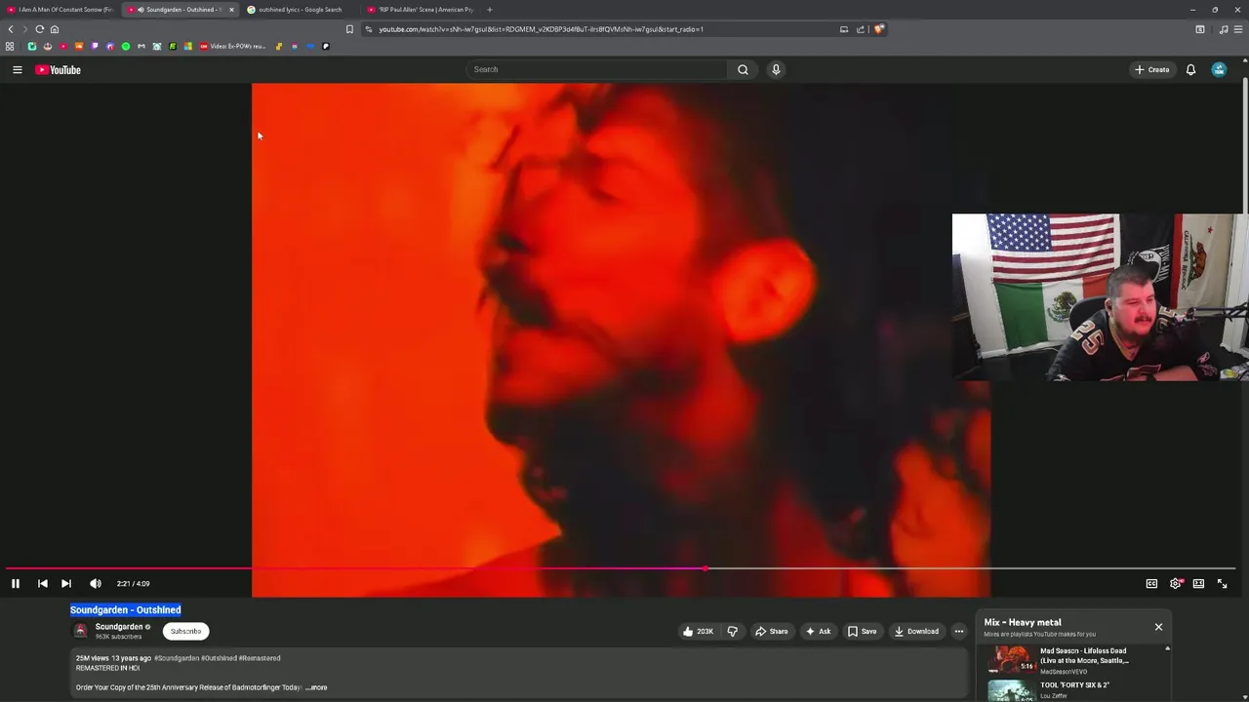Open the #Soundgarden hashtag
Screen dimensions: 1249x702
point(176,658)
